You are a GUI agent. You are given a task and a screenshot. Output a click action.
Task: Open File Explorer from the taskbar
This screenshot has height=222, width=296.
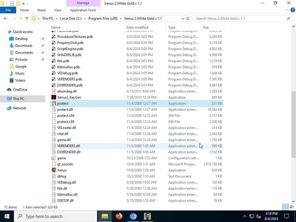(105, 216)
